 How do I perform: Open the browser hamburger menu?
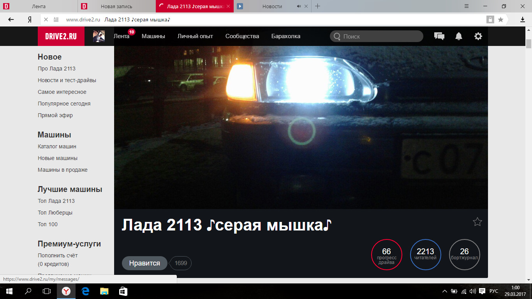tap(466, 6)
